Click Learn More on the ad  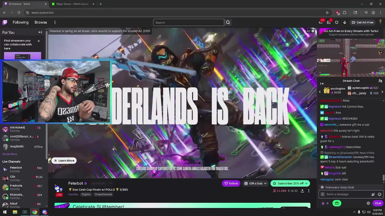[64, 160]
